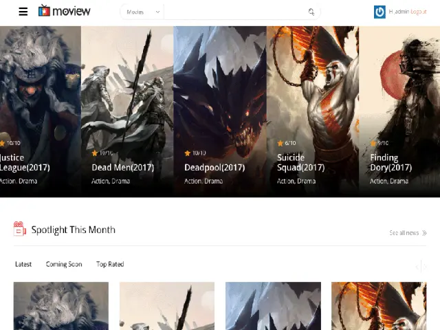Click the Spotlight This Month camera icon
The height and width of the screenshot is (330, 440).
click(x=20, y=229)
